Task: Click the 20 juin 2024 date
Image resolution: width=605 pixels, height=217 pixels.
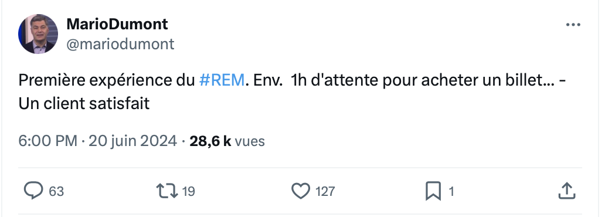Action: pyautogui.click(x=132, y=141)
